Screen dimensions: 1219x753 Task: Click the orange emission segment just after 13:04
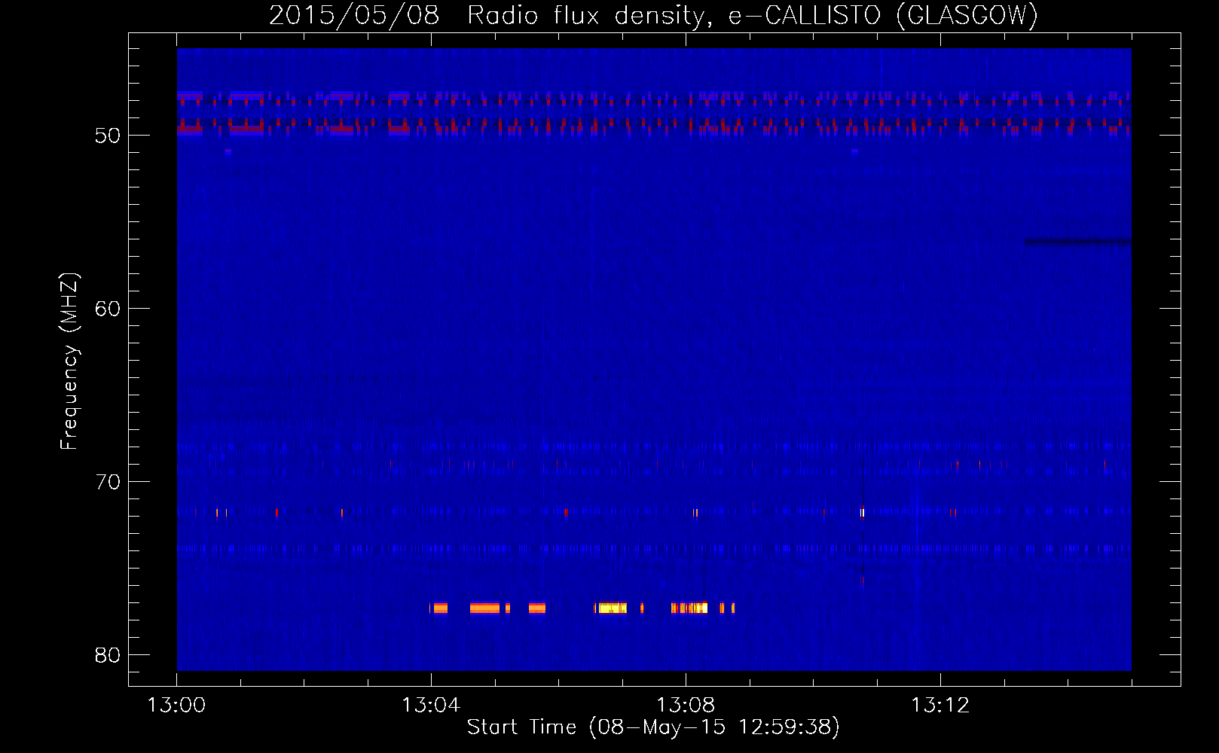pyautogui.click(x=439, y=608)
